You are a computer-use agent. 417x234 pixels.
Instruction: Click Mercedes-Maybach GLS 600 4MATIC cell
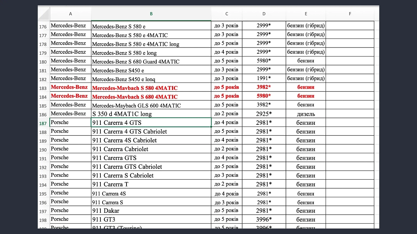pos(151,105)
